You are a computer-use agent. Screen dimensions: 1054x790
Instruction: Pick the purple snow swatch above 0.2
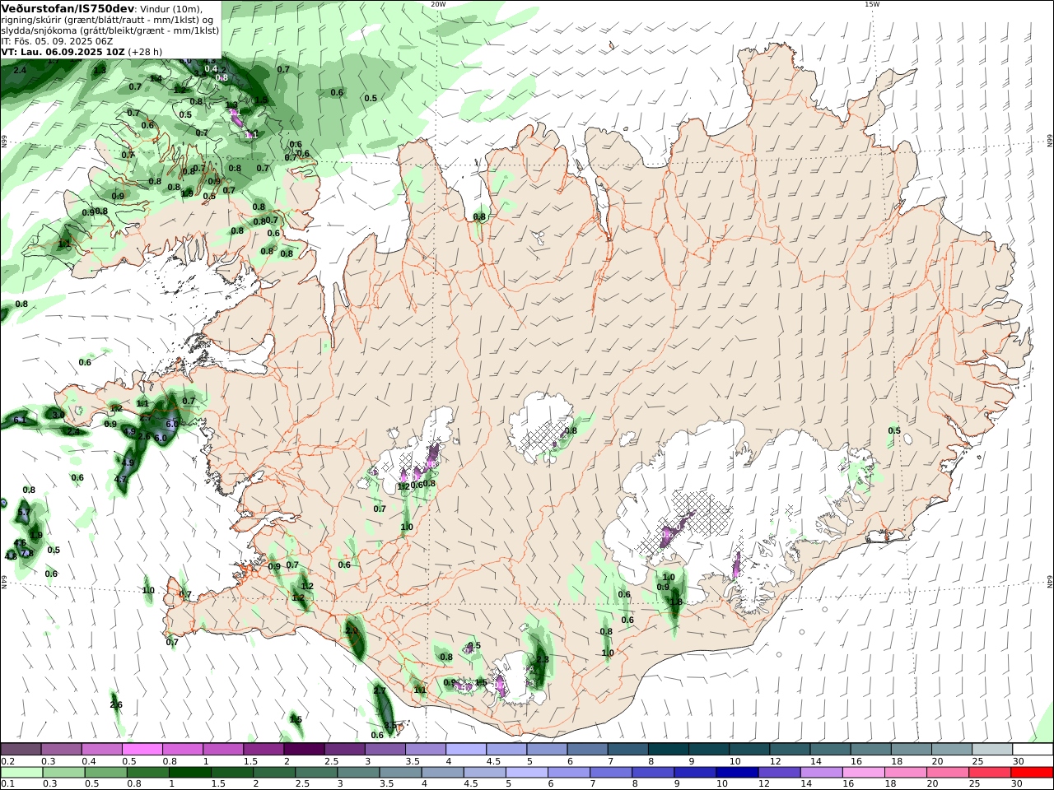(x=21, y=749)
